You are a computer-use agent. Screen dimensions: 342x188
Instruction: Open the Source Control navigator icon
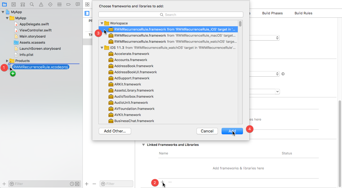pos(13,4)
